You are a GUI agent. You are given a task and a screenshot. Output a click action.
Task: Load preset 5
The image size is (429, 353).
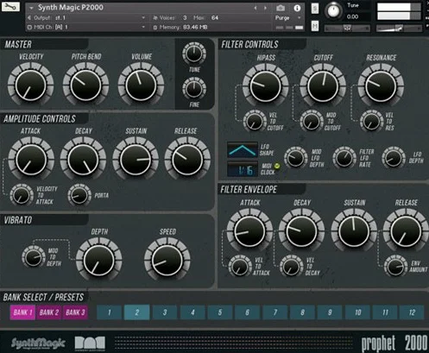click(220, 312)
